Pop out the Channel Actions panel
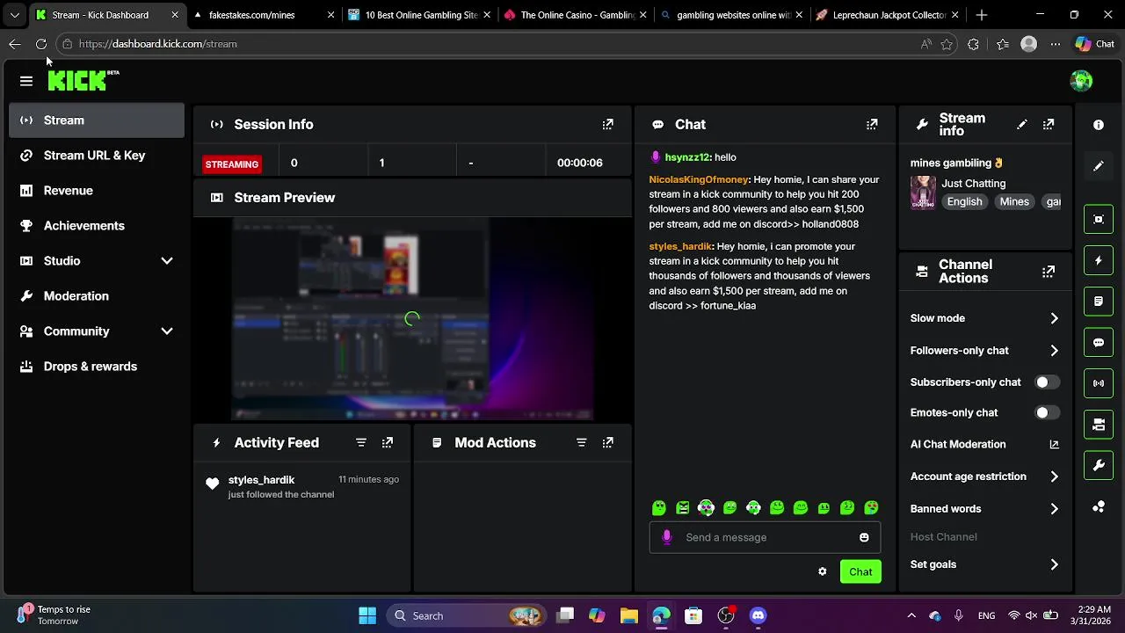Image resolution: width=1125 pixels, height=633 pixels. point(1049,272)
